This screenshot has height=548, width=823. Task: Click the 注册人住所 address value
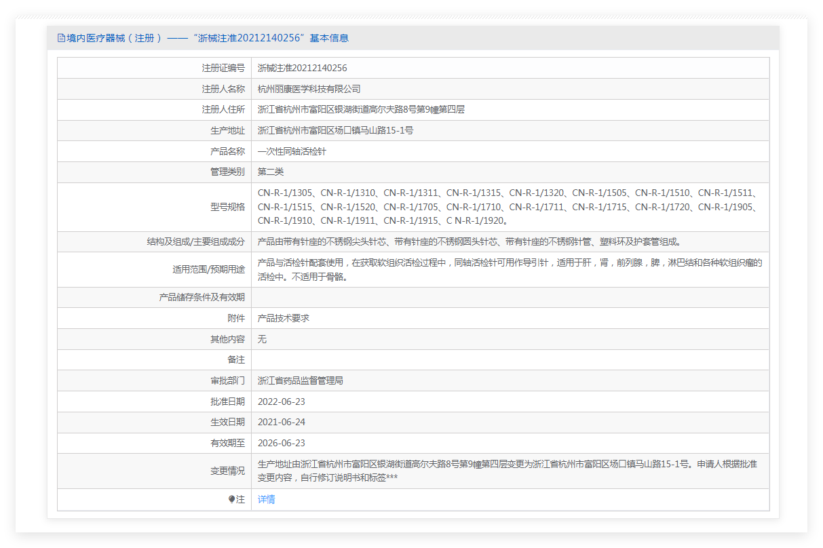361,110
